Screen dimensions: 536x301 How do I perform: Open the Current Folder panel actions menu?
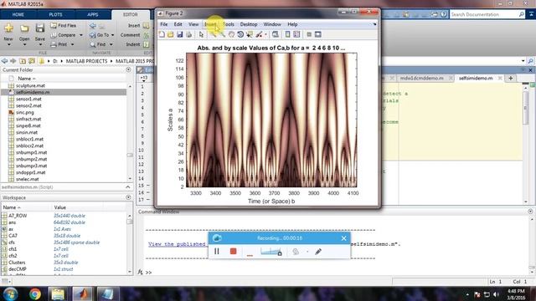click(x=128, y=69)
